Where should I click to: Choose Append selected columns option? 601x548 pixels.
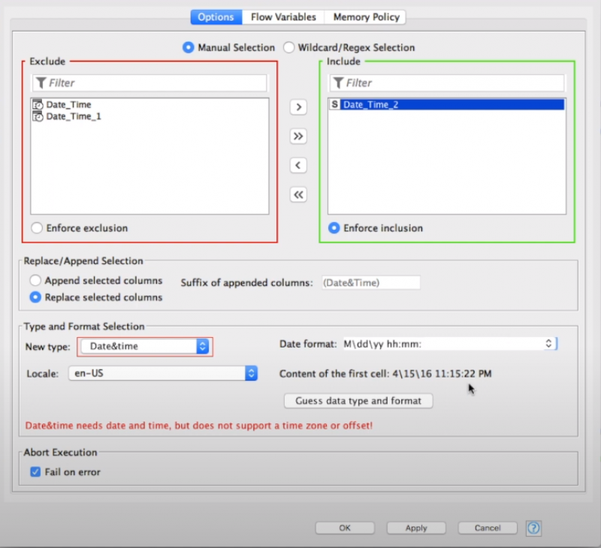coord(35,281)
